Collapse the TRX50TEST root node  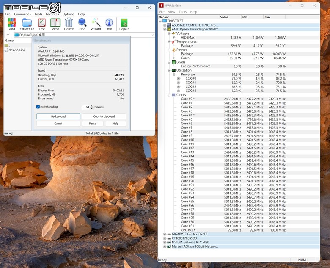[x=160, y=21]
